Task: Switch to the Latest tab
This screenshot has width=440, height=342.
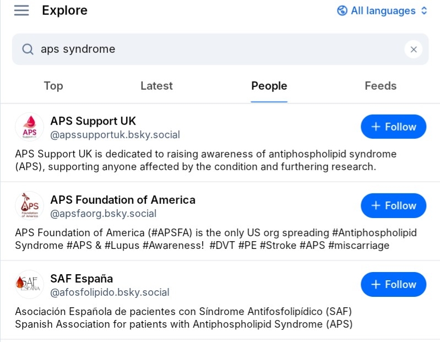Action: click(x=156, y=86)
